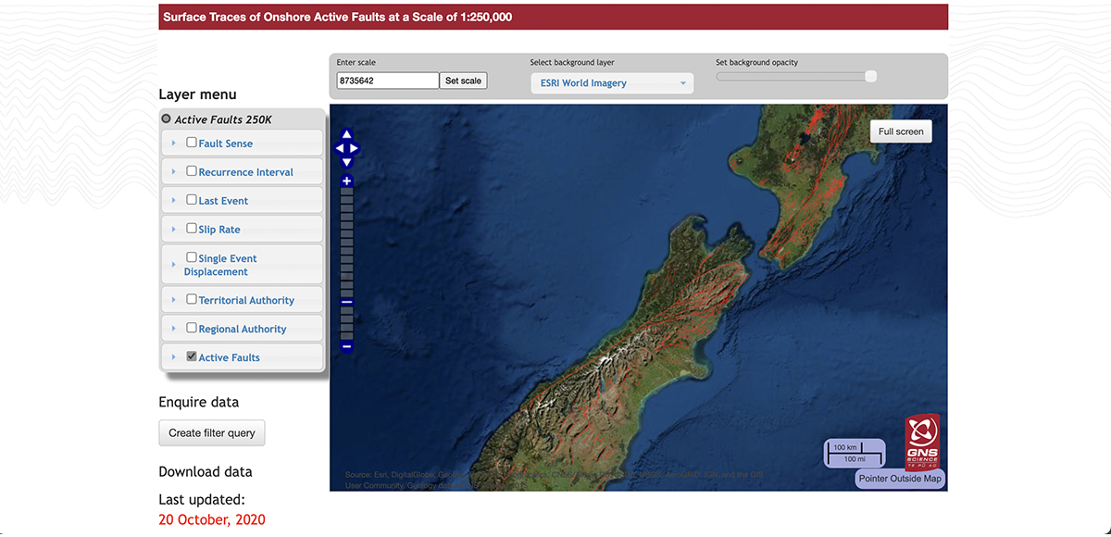Image resolution: width=1111 pixels, height=537 pixels.
Task: Open the Last Event layer label
Action: 223,201
